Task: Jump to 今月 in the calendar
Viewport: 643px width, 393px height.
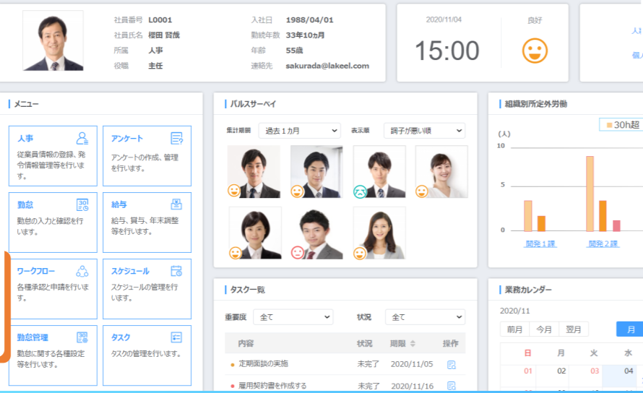Action: [543, 329]
